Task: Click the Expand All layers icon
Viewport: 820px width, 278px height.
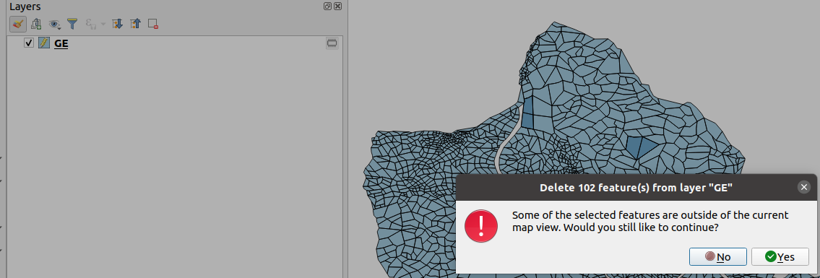Action: click(118, 24)
